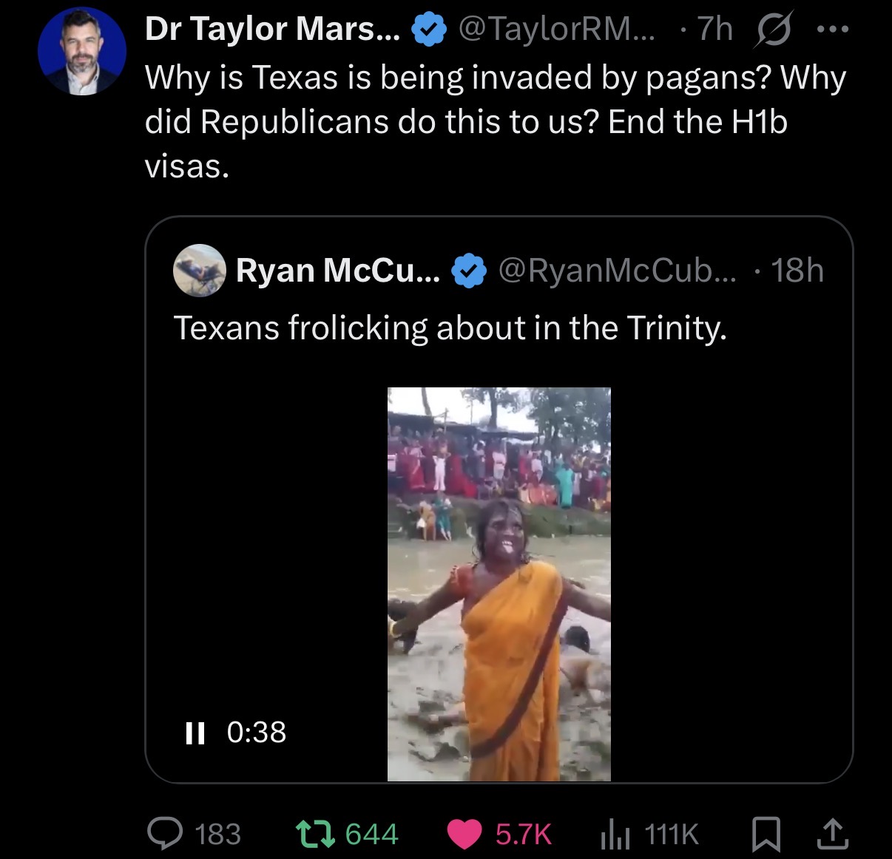Click the Dr Taylor Mars display name
The width and height of the screenshot is (892, 859).
(273, 30)
